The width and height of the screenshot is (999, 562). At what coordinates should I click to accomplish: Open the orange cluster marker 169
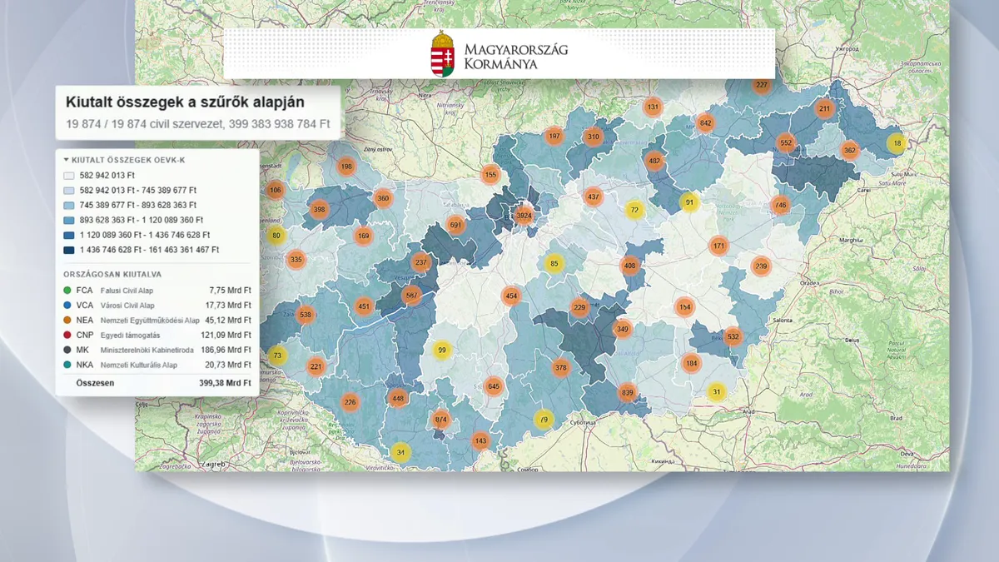coord(364,236)
